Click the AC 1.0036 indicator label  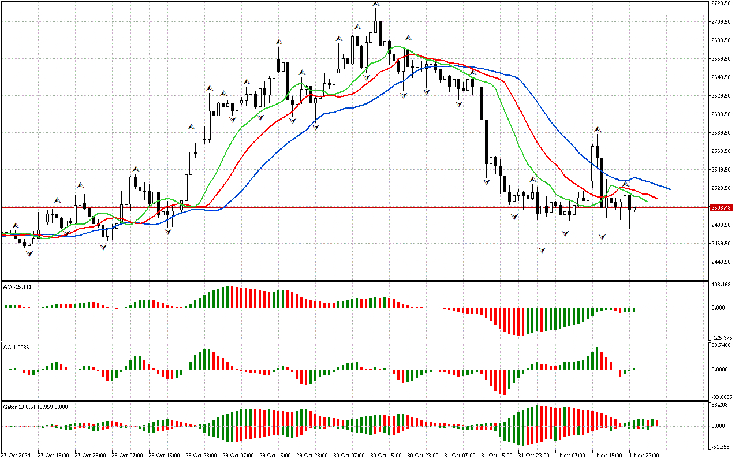16,346
